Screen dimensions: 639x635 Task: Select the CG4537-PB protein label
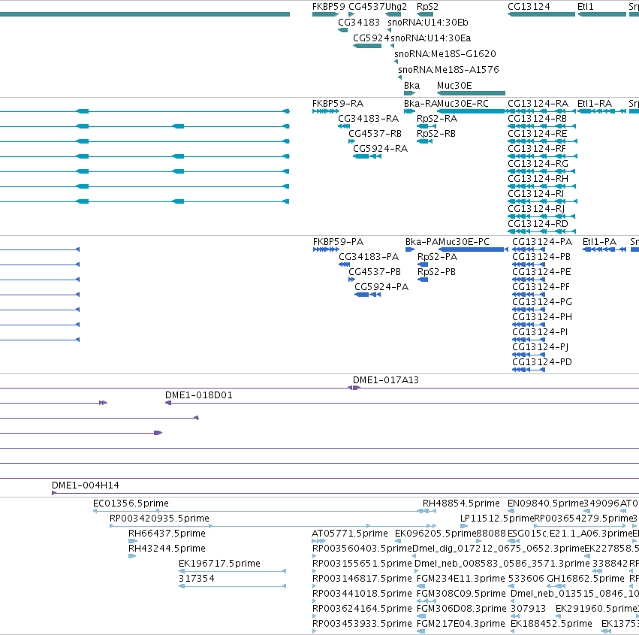tap(375, 272)
